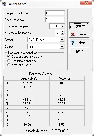Select Calculate operating point radio button
94x136 pixels.
point(9,56)
